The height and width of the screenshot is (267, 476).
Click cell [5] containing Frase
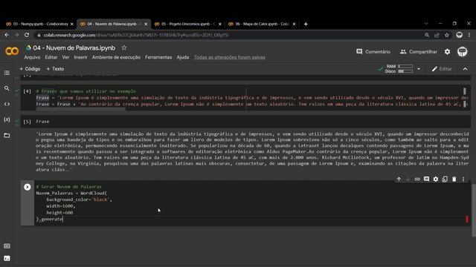click(x=245, y=122)
